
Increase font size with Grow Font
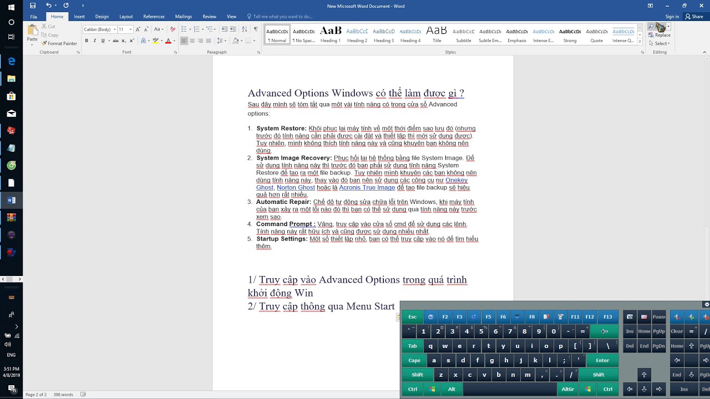tap(138, 29)
